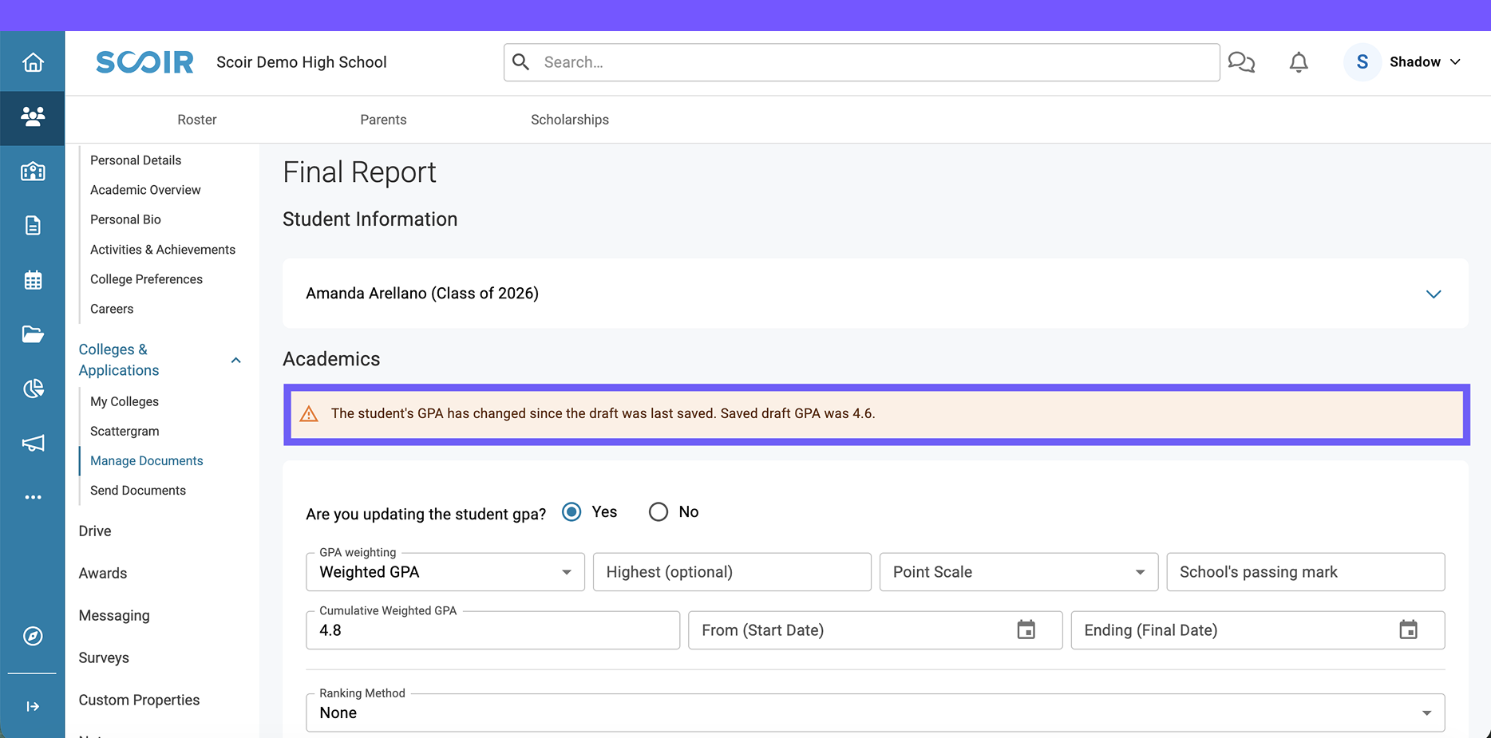
Task: Open the pie chart reports icon
Action: coord(33,389)
